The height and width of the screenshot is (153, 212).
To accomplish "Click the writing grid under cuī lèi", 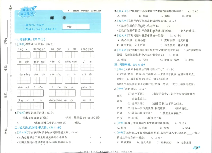I will pyautogui.click(x=87, y=80).
